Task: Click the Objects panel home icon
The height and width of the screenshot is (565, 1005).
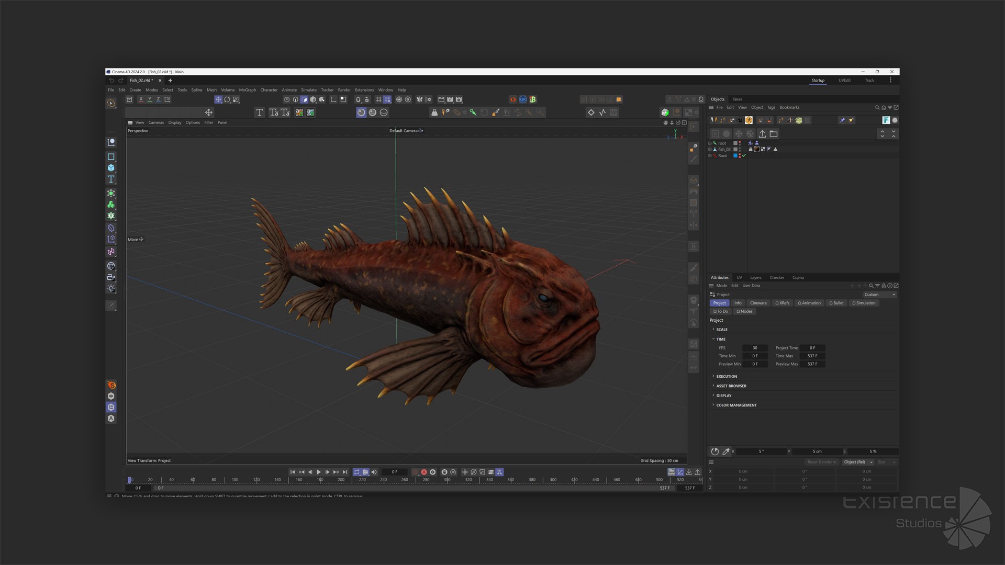Action: click(x=884, y=107)
